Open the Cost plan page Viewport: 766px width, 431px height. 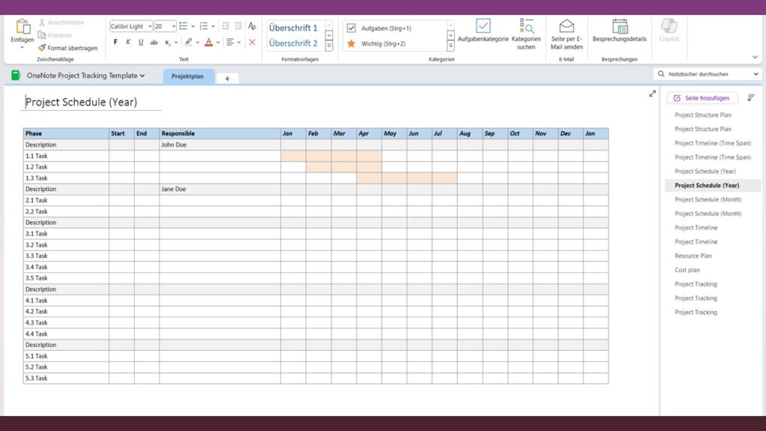pos(687,269)
